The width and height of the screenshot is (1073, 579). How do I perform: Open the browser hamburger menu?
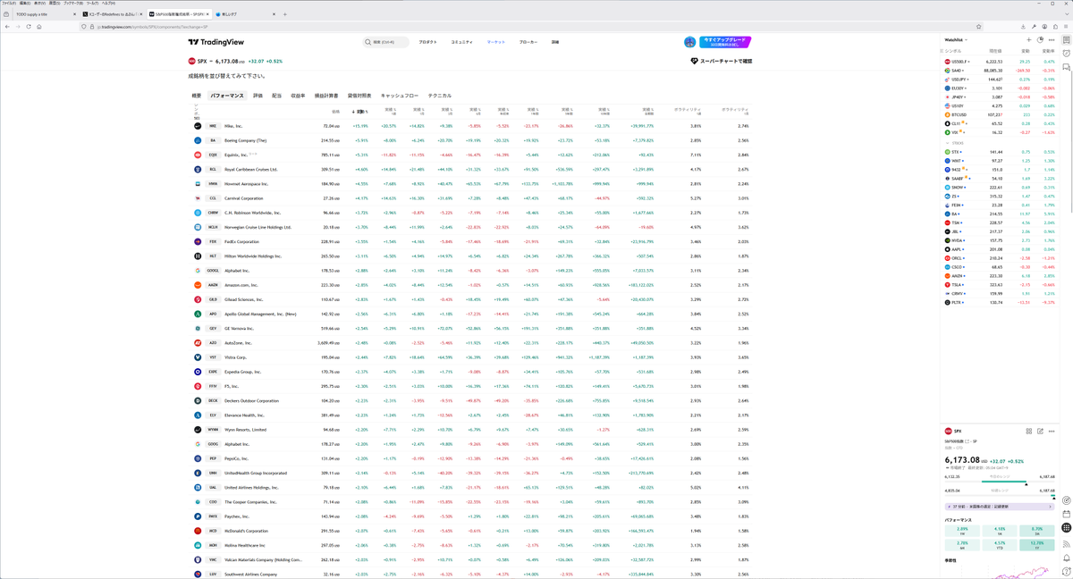(x=1066, y=27)
